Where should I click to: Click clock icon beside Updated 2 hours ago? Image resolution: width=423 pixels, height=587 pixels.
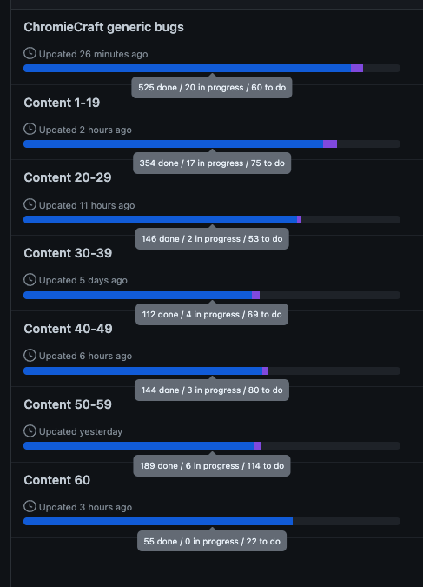coord(30,130)
